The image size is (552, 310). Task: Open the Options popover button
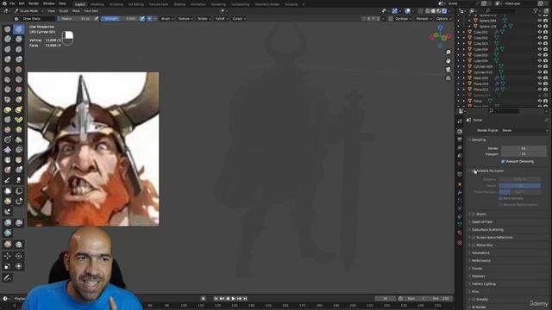(443, 19)
